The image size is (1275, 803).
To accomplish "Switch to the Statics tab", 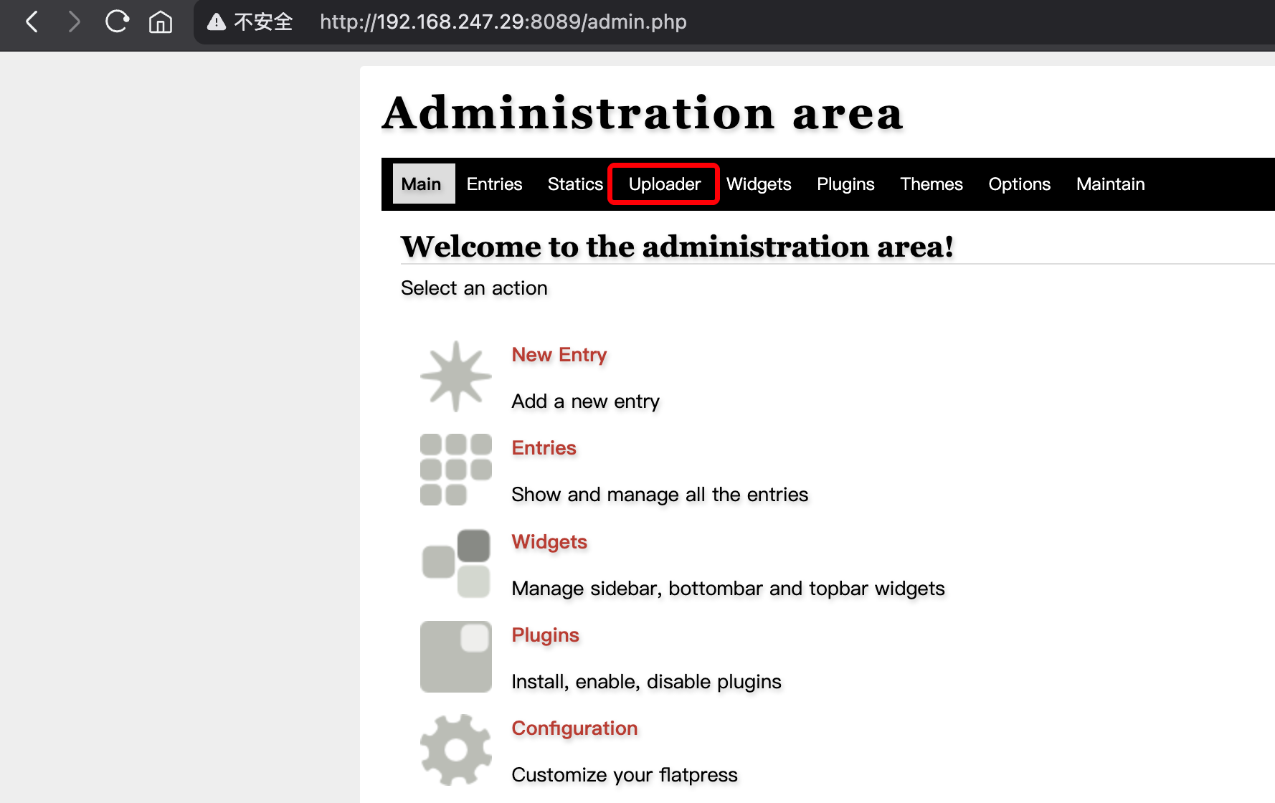I will tap(575, 184).
